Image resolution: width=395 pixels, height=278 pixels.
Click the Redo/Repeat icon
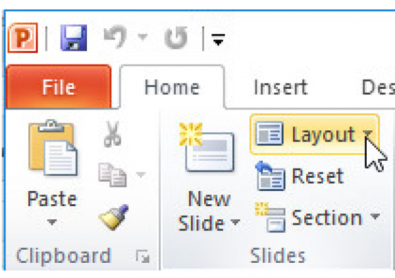pyautogui.click(x=176, y=40)
